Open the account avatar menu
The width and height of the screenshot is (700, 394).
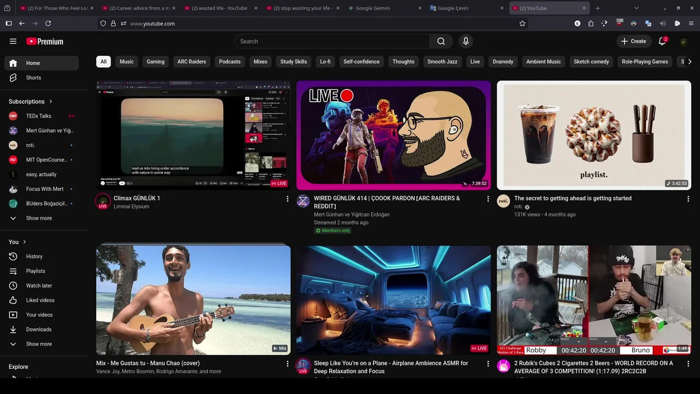point(684,41)
